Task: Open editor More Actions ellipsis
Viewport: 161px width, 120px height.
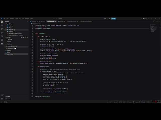Action: [x=159, y=21]
